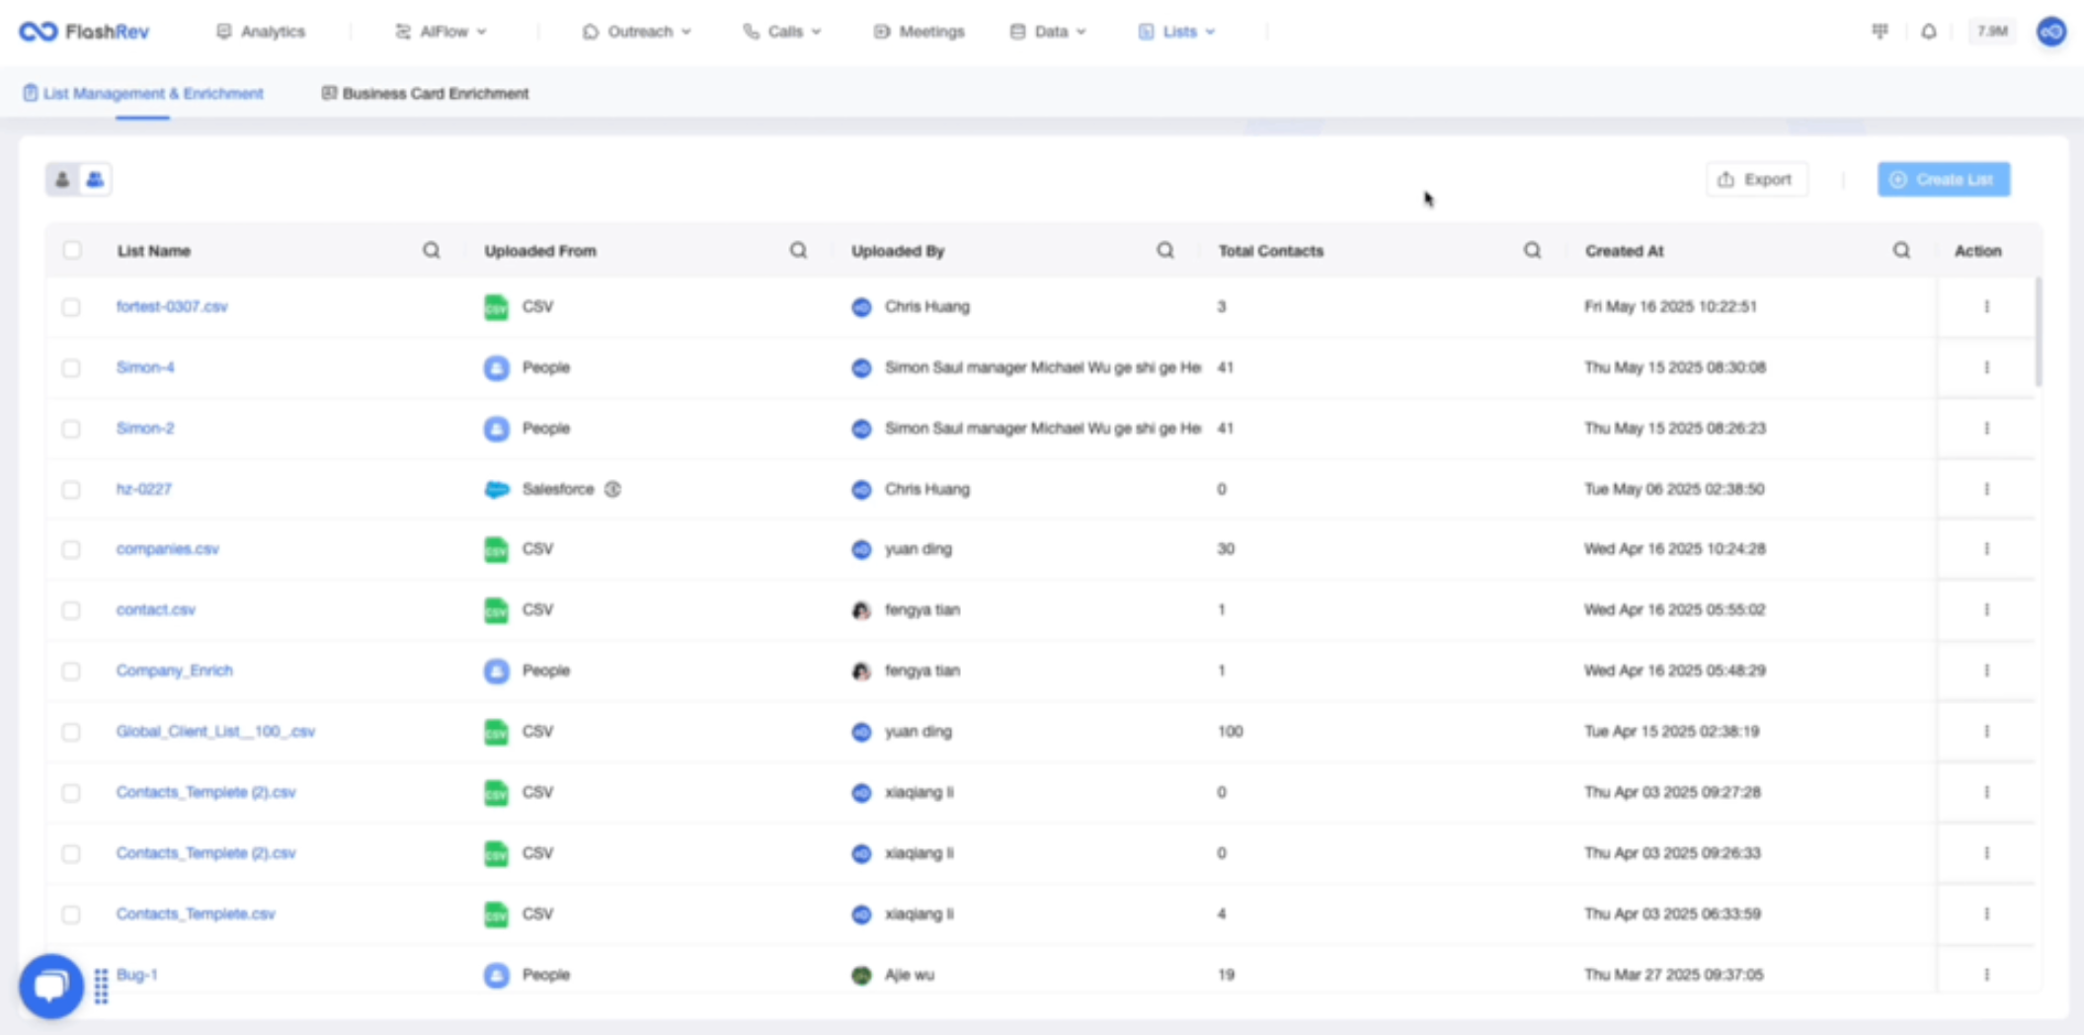Expand the Outreach dropdown menu
This screenshot has width=2084, height=1035.
(x=637, y=32)
